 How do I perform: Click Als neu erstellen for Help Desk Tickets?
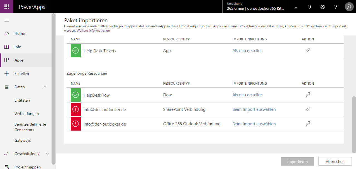point(247,51)
